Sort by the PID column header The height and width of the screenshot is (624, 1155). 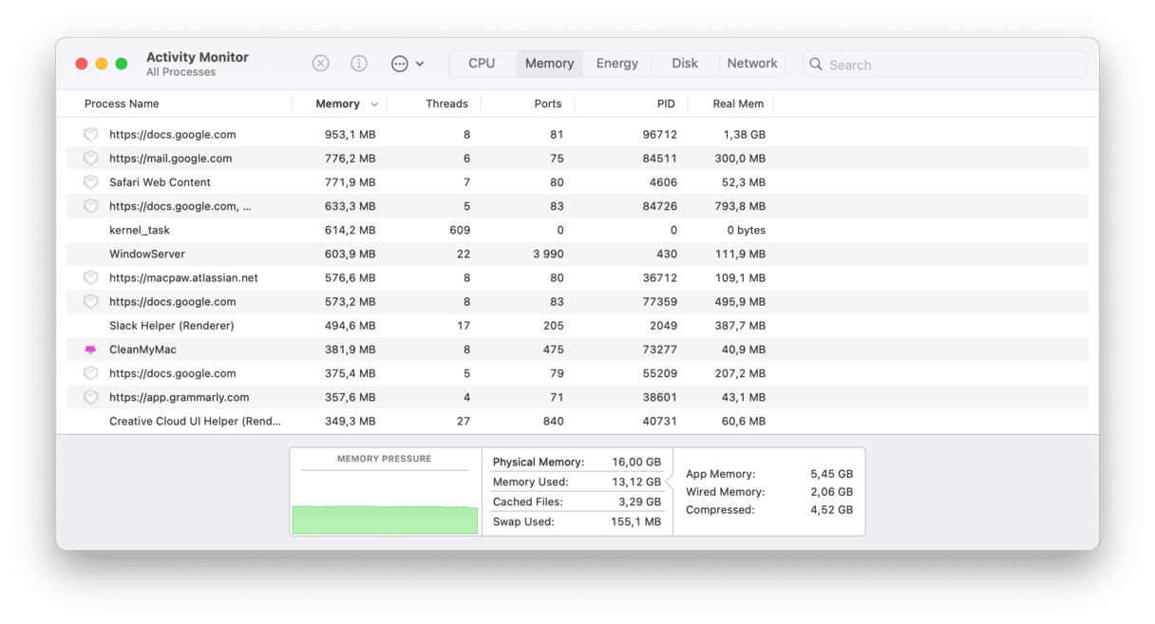click(x=666, y=104)
